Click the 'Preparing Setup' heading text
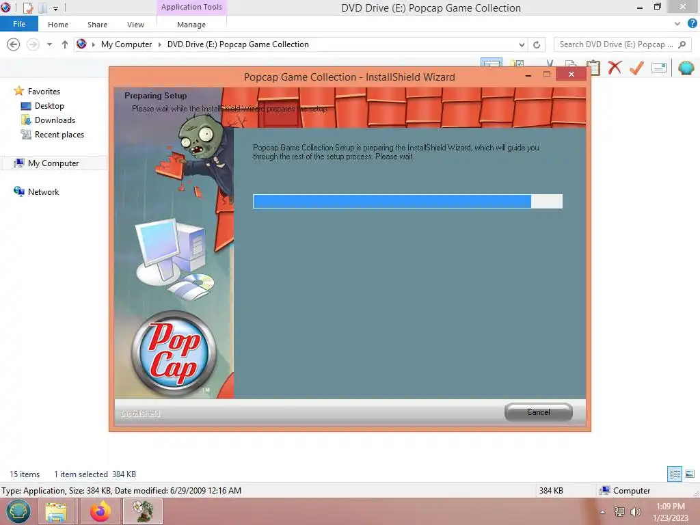The height and width of the screenshot is (525, 700). coord(155,96)
